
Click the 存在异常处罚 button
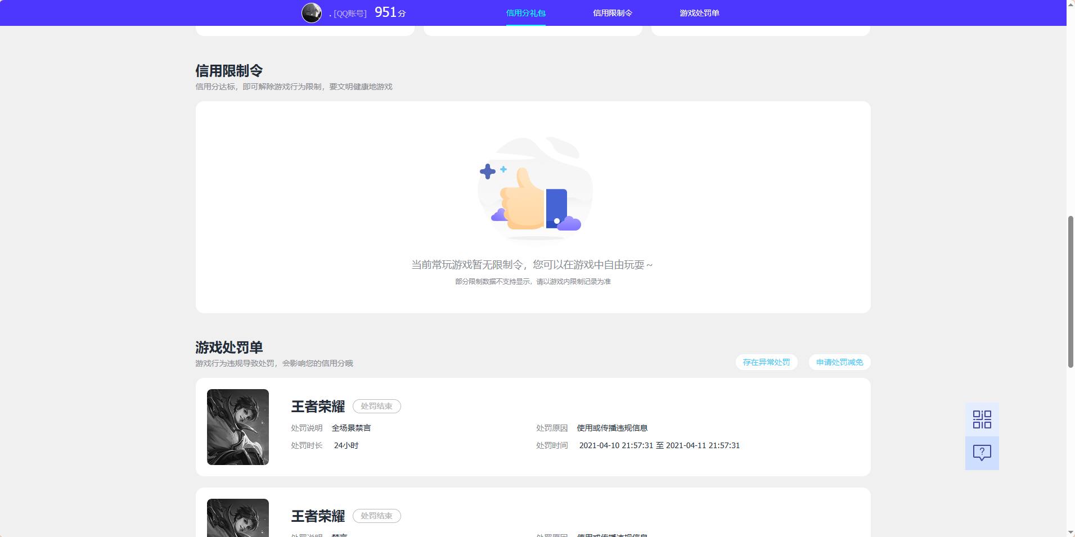pyautogui.click(x=766, y=362)
